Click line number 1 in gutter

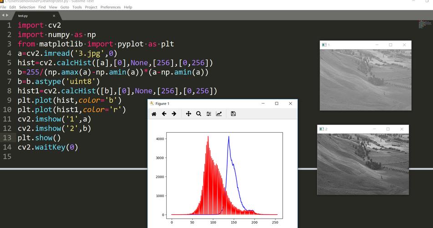(9, 25)
